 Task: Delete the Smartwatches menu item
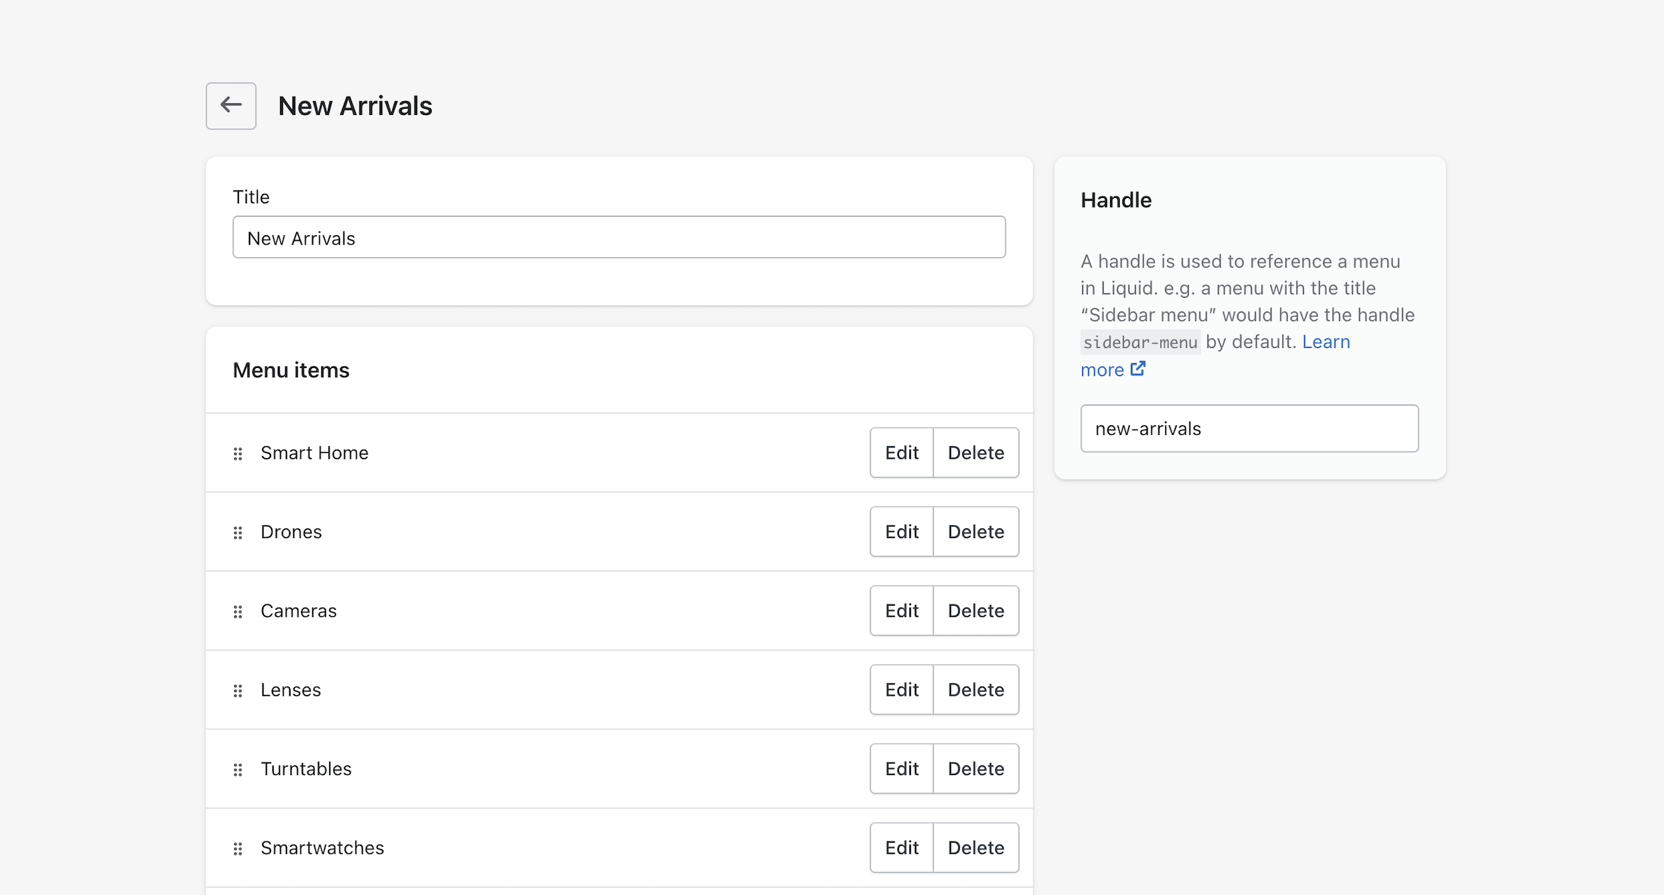point(976,848)
